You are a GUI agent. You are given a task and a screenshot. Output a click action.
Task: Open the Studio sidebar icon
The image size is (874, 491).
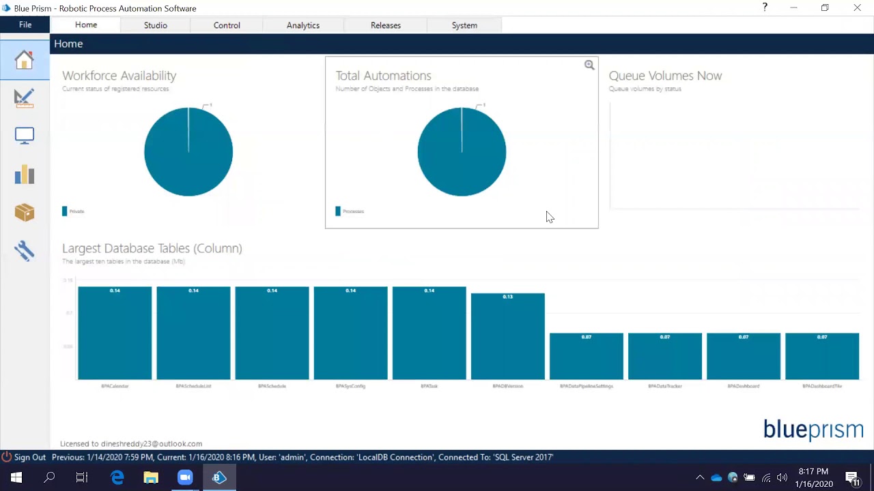pos(25,98)
